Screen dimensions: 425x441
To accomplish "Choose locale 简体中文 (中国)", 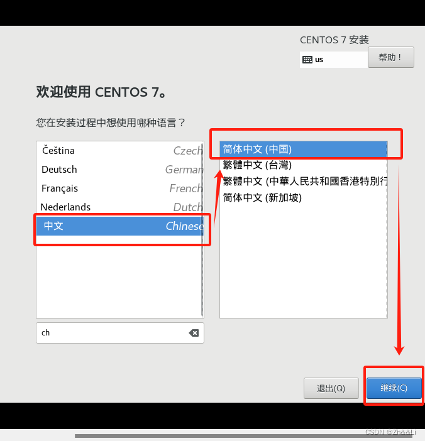I will 303,149.
